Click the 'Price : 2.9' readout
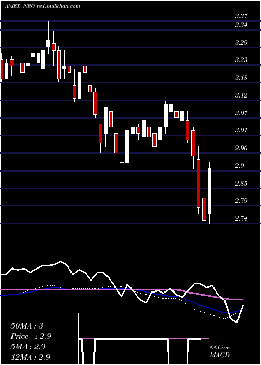 (31, 336)
